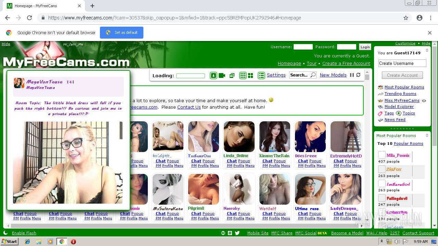This screenshot has width=438, height=246.
Task: Click the model list view icon in toolbar
Action: (214, 76)
